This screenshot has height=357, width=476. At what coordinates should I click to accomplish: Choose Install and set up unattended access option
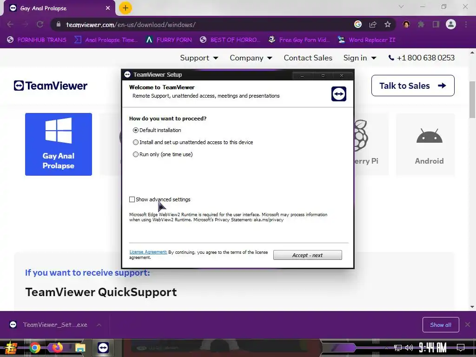[136, 142]
